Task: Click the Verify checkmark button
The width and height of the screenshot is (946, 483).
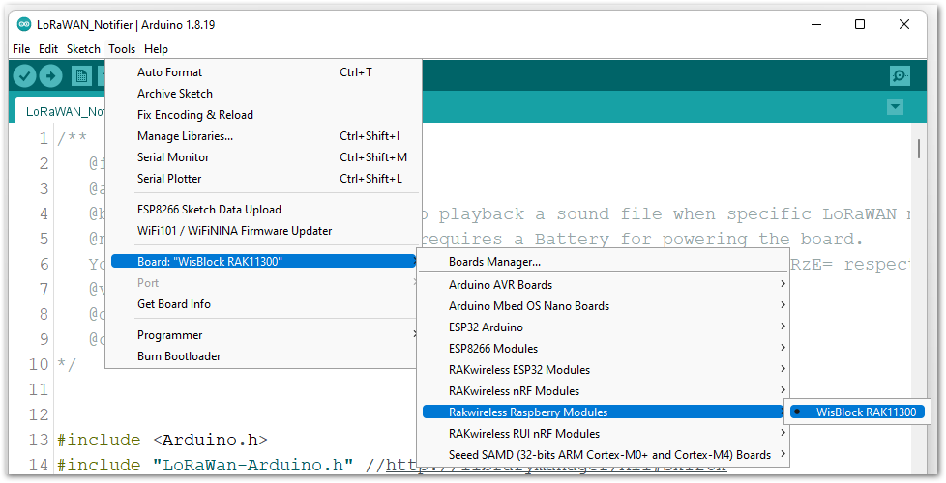Action: tap(25, 76)
